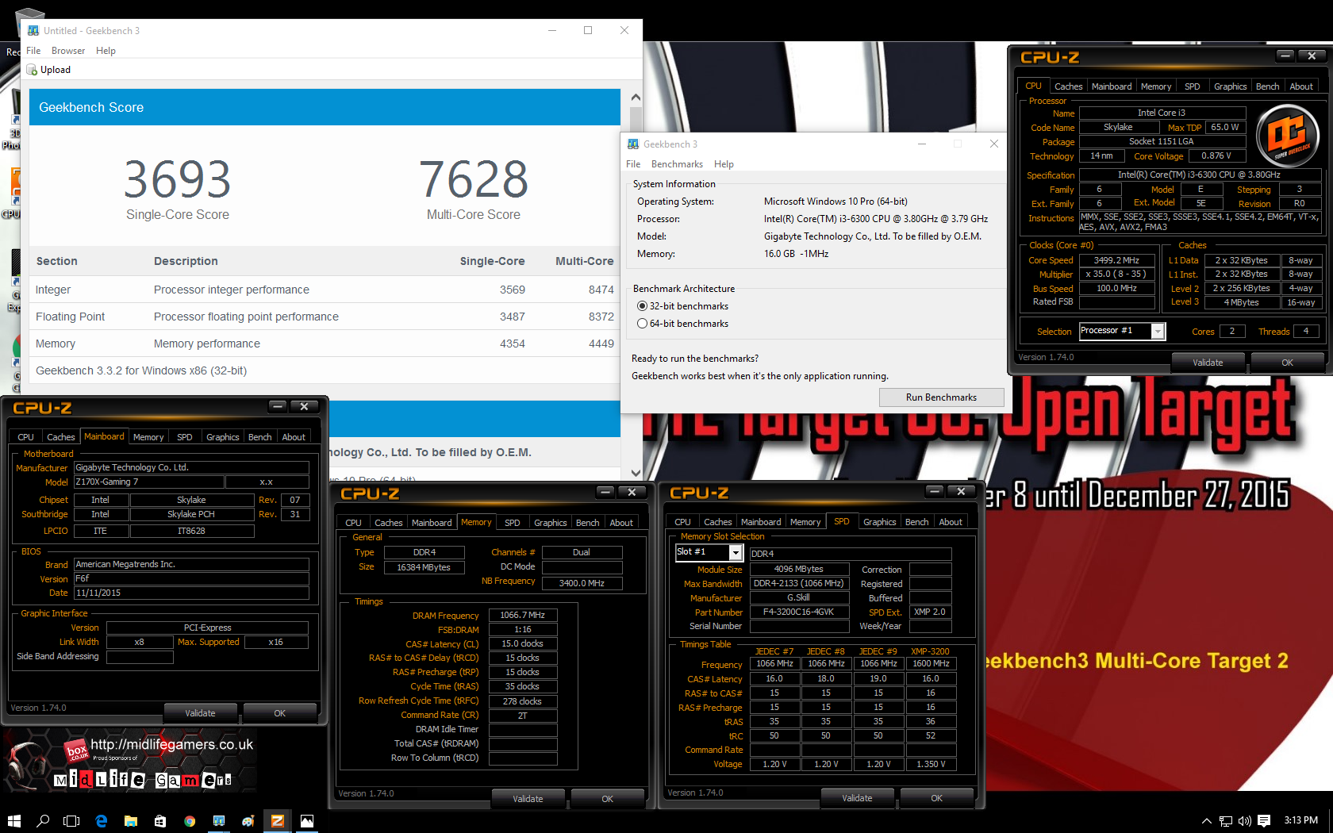Click Geekbench results scrollbar up arrow
The image size is (1333, 833).
[x=636, y=98]
